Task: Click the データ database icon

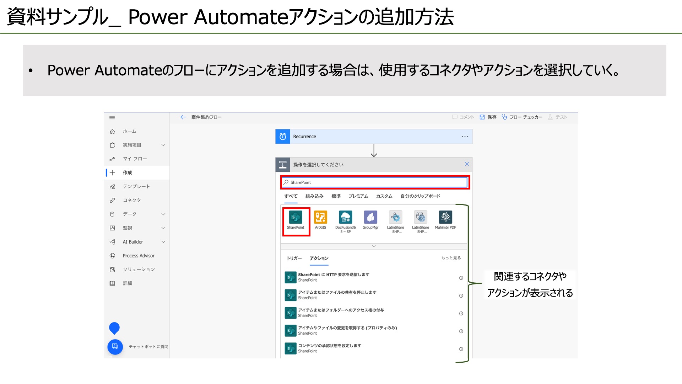Action: point(112,214)
